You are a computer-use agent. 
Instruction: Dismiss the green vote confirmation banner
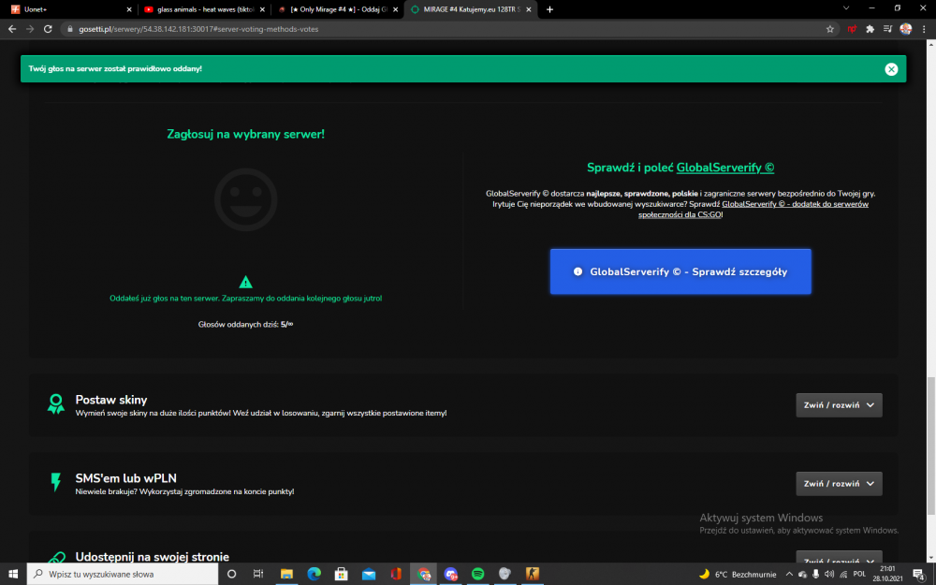coord(891,69)
